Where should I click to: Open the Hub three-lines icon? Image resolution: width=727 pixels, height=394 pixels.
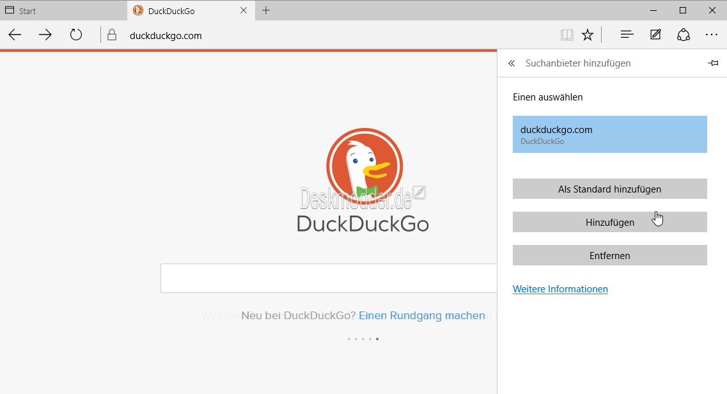[x=627, y=35]
